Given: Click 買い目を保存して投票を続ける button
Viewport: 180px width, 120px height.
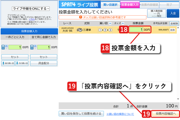Looking at the screenshot, I should (81, 114).
